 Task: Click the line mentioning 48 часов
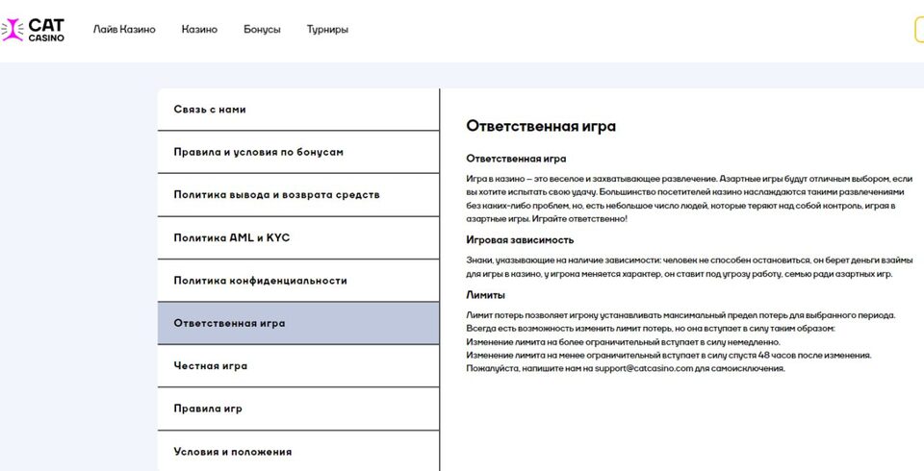coord(668,355)
